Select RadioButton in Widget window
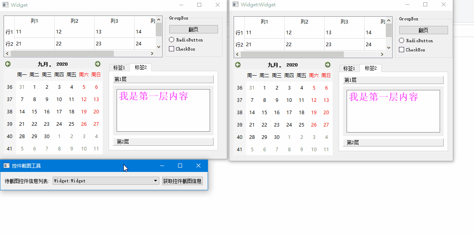This screenshot has width=474, height=234. pyautogui.click(x=186, y=40)
